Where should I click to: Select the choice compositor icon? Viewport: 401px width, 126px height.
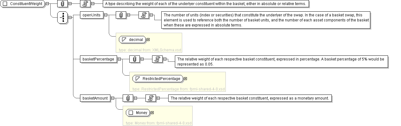tap(62, 17)
